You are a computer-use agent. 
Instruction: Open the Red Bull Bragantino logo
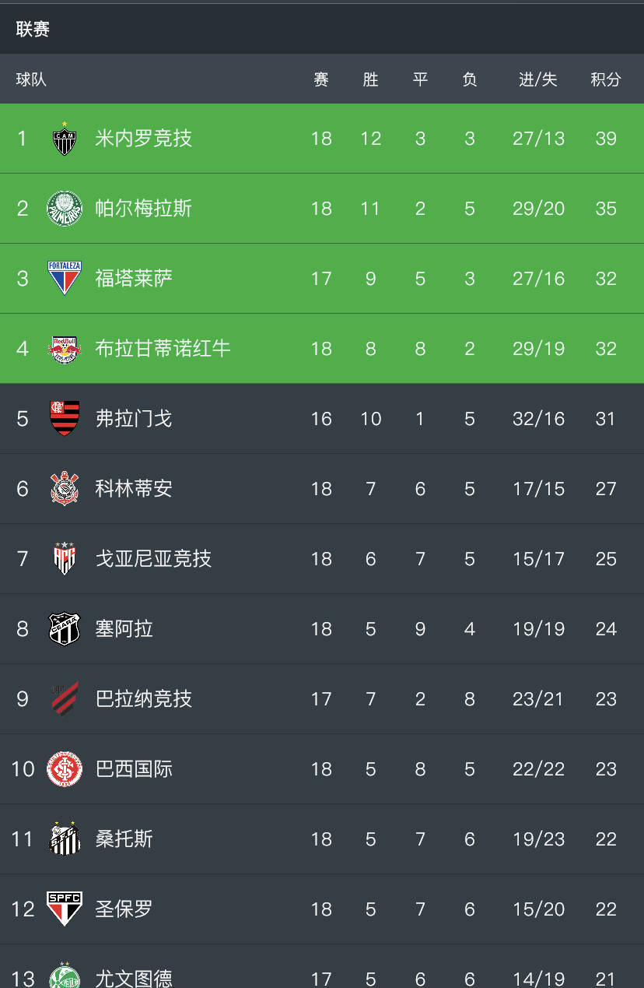pyautogui.click(x=65, y=349)
